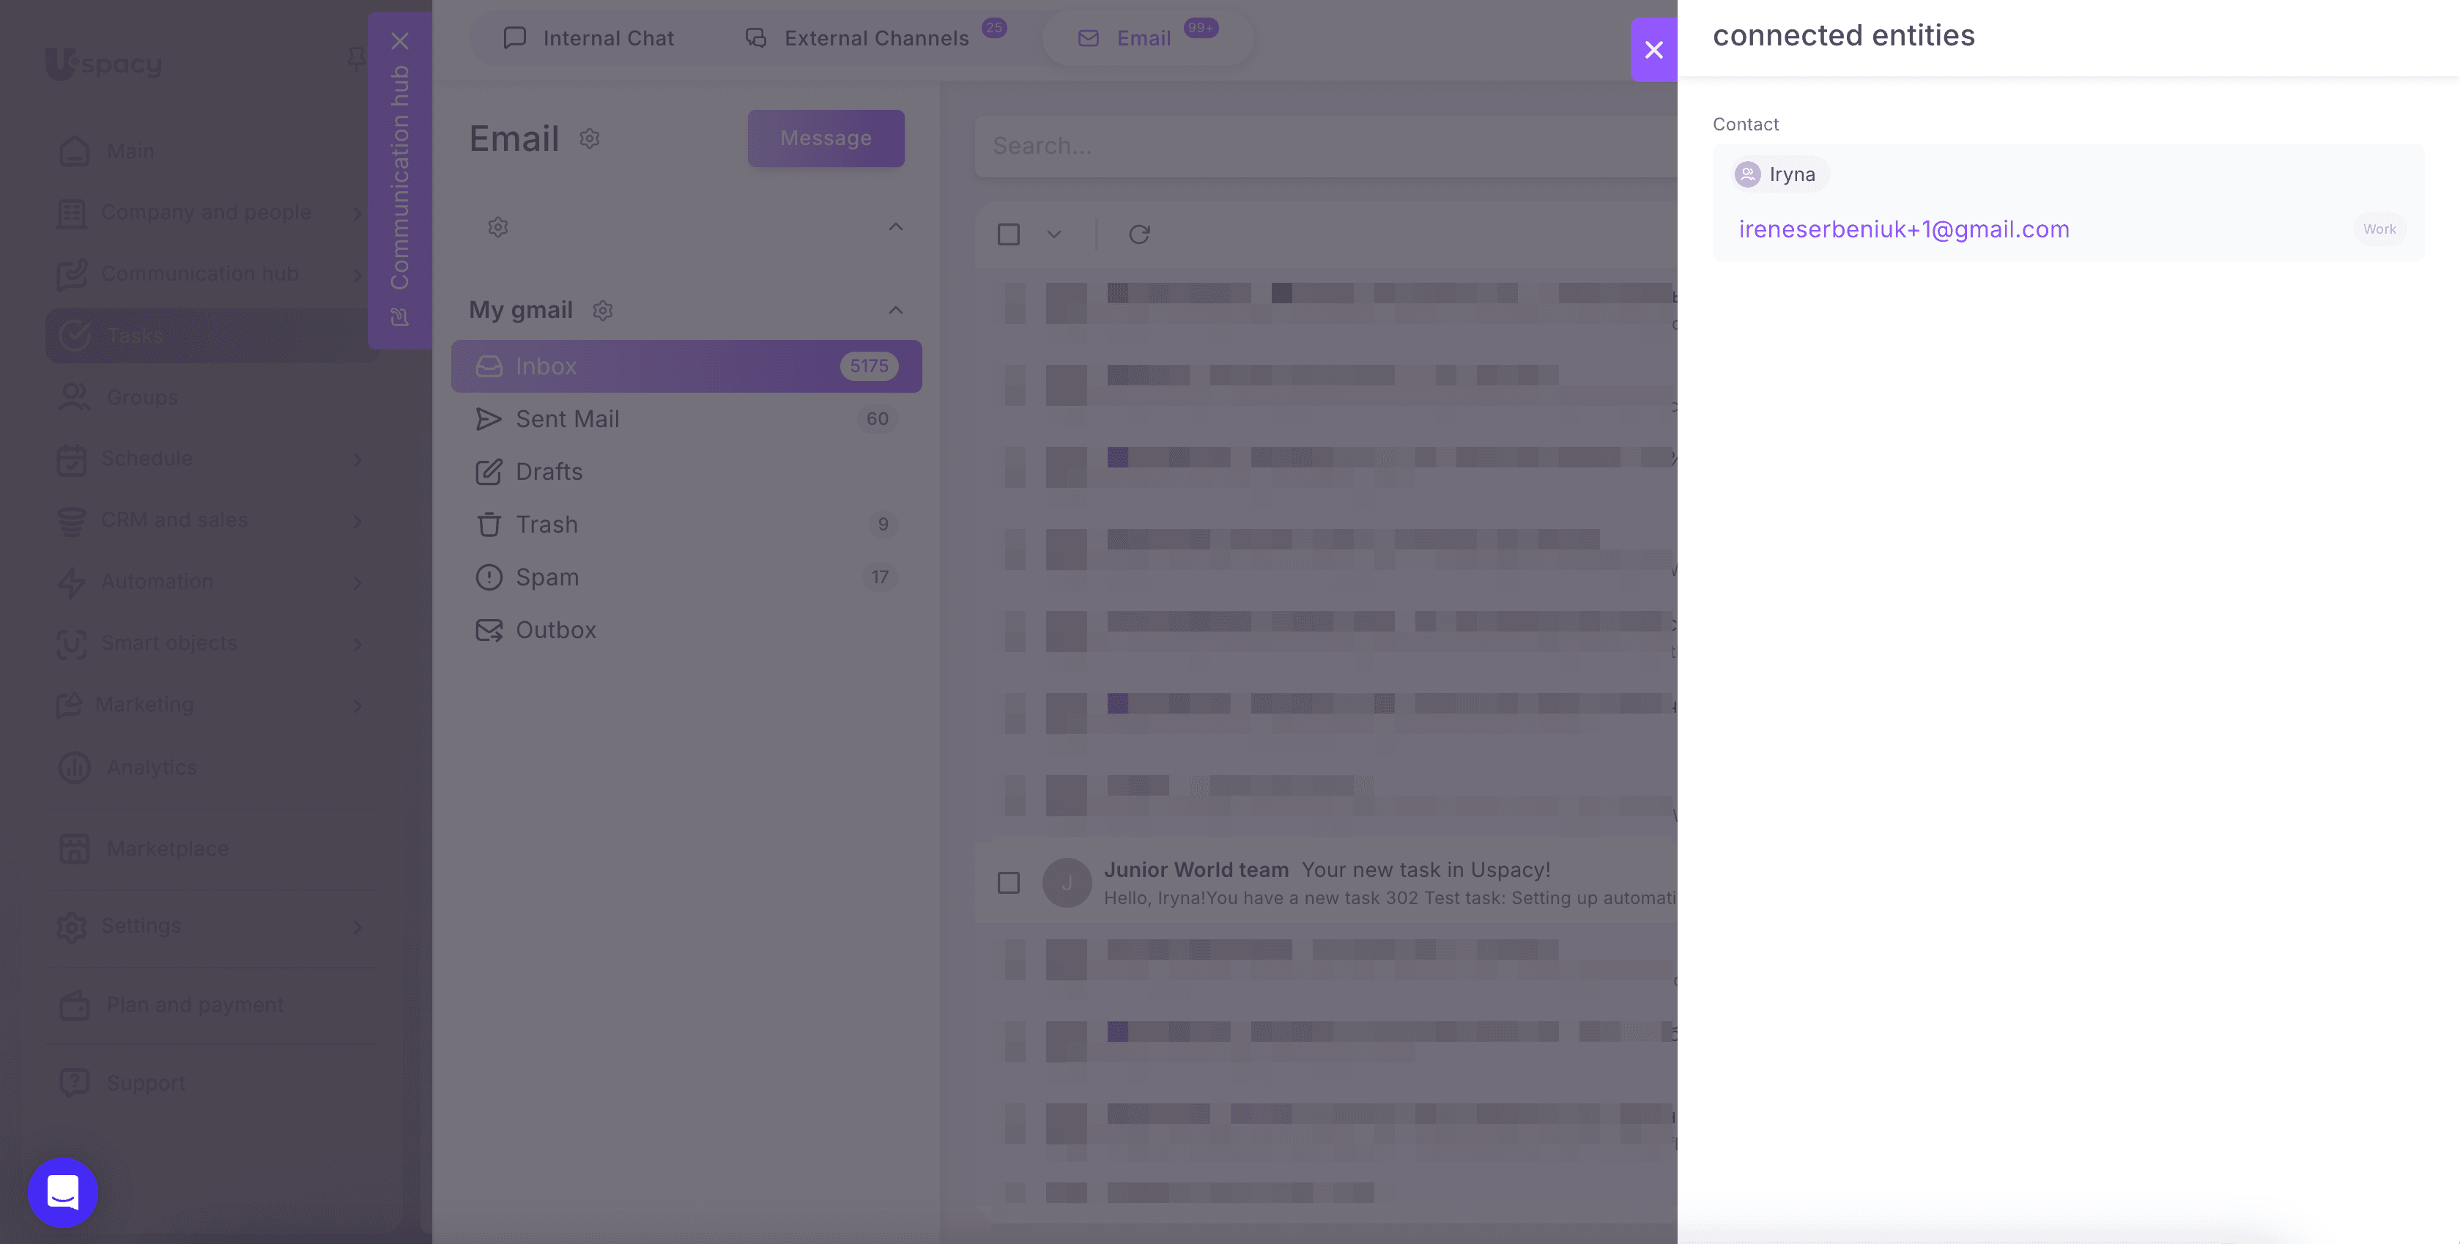The height and width of the screenshot is (1244, 2460).
Task: Open Schedule in the sidebar
Action: point(146,459)
